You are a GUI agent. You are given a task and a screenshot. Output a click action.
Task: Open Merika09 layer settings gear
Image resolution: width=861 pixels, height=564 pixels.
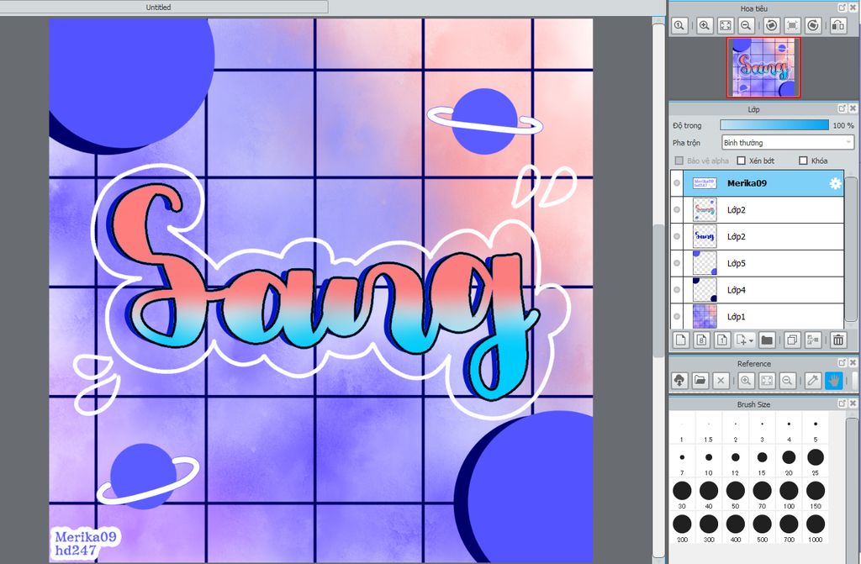coord(835,183)
